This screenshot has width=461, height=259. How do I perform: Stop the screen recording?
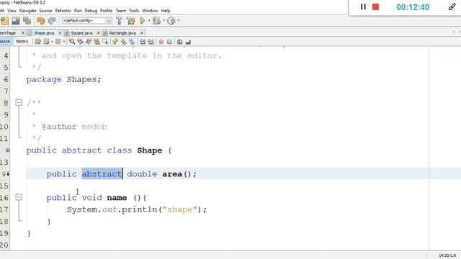coord(375,6)
